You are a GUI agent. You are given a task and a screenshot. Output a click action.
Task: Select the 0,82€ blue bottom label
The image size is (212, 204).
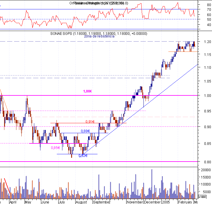point(83,156)
